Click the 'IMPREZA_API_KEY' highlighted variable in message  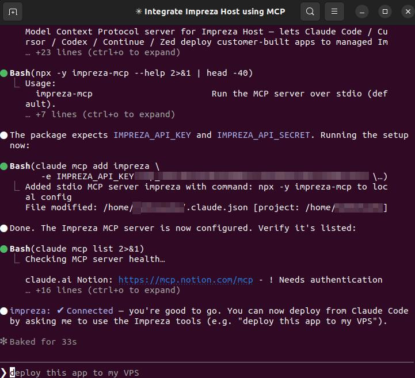(x=152, y=135)
